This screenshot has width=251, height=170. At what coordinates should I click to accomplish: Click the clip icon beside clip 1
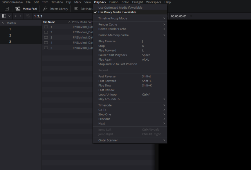pos(46,27)
